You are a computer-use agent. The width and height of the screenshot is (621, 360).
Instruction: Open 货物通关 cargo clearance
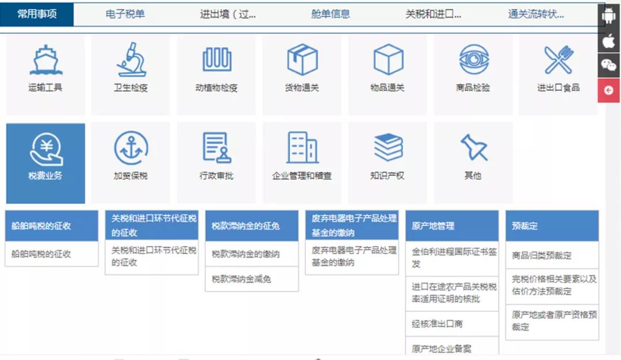tap(302, 74)
